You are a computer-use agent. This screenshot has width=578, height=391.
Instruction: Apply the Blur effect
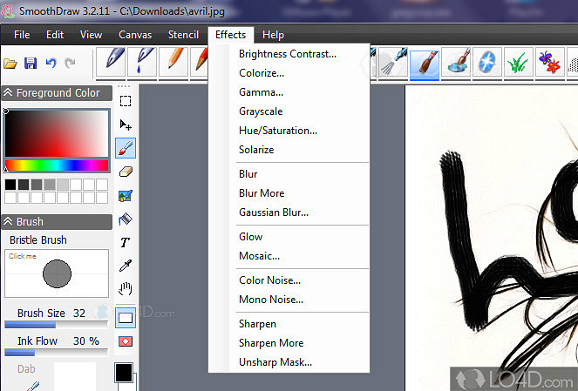(x=289, y=174)
